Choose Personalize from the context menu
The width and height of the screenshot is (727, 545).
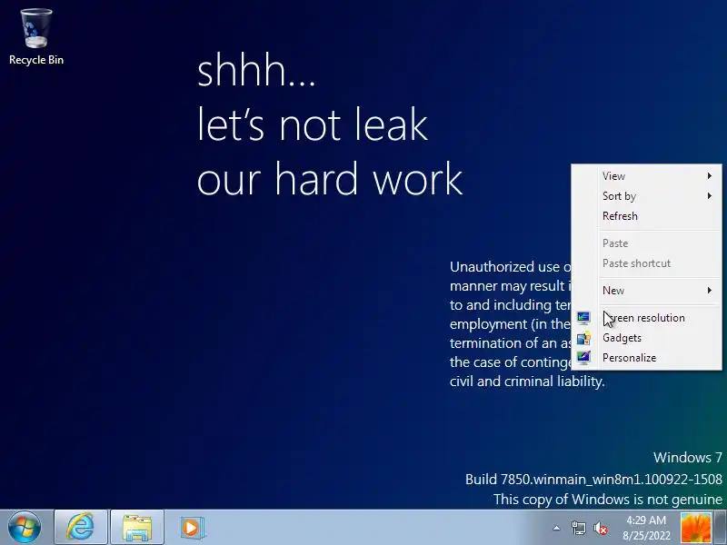[646, 358]
